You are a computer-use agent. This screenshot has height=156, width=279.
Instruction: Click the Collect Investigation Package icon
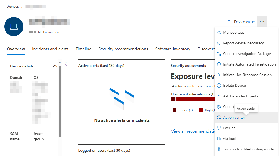click(219, 54)
